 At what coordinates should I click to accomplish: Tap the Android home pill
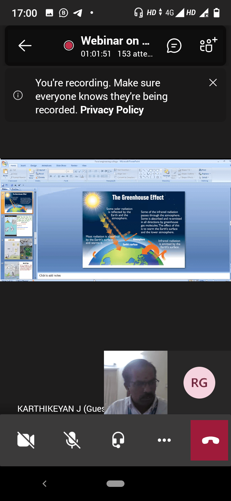116,484
